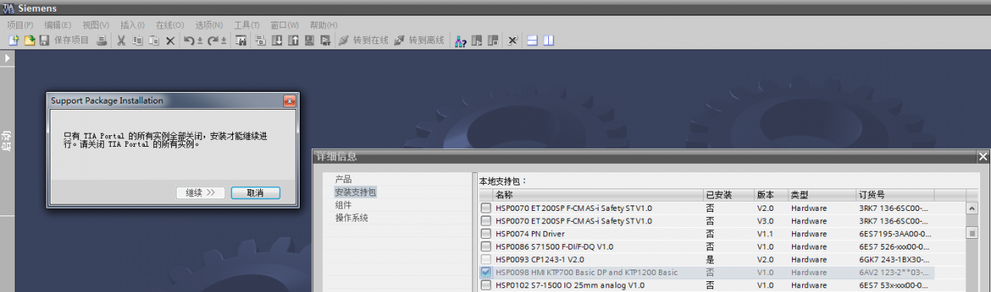Open the 工具(T) menu
Viewport: 991px width, 292px height.
[247, 25]
